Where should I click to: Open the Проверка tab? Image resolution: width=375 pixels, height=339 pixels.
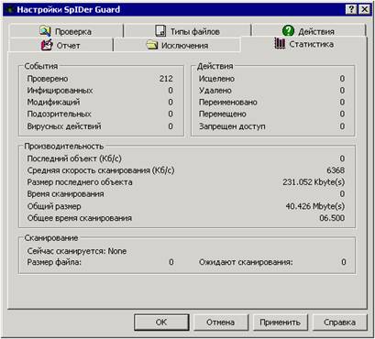[66, 31]
